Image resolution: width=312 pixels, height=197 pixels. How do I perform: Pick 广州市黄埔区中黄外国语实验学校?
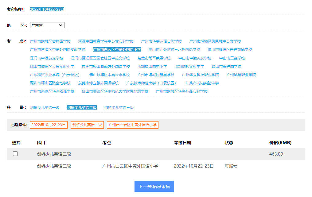pos(58,50)
